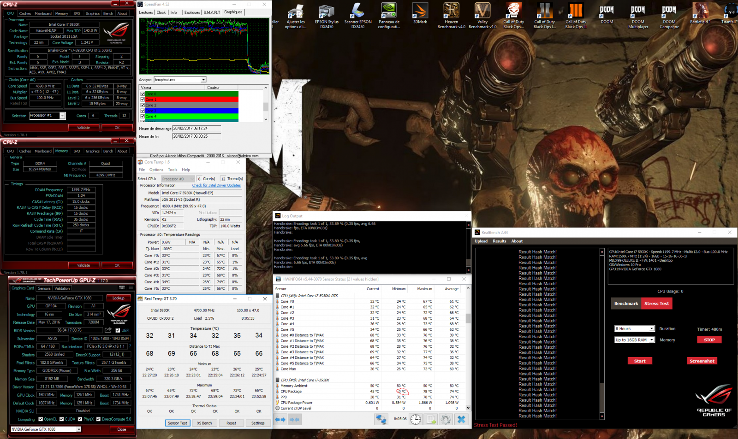Viewport: 738px width, 439px height.
Task: Click RealBench STOP button
Action: pyautogui.click(x=709, y=340)
